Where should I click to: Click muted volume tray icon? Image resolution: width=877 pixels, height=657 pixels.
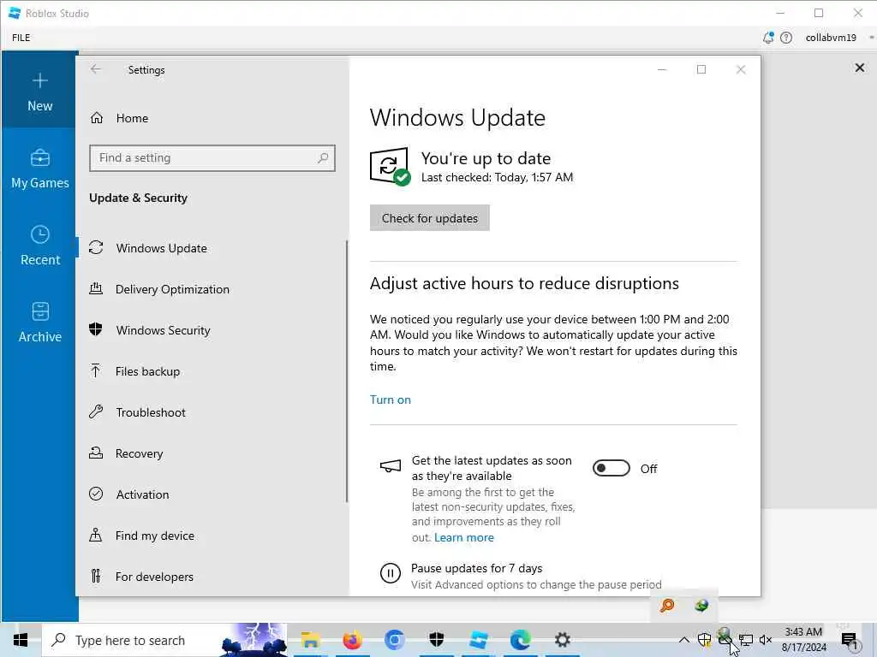point(766,640)
